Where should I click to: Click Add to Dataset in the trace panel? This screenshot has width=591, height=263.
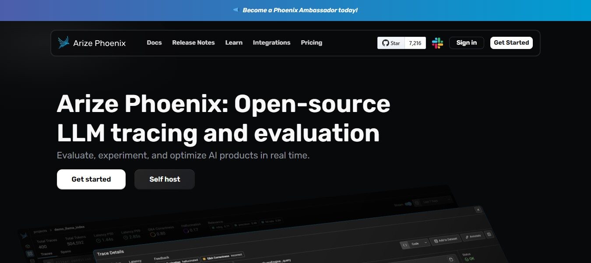click(445, 240)
